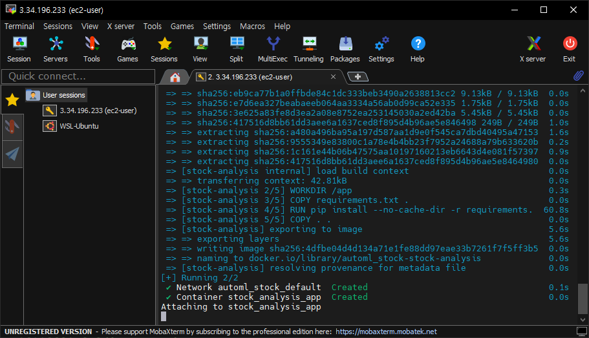Screen dimensions: 589x338
Task: Click the paperclip attach icon
Action: pos(579,76)
